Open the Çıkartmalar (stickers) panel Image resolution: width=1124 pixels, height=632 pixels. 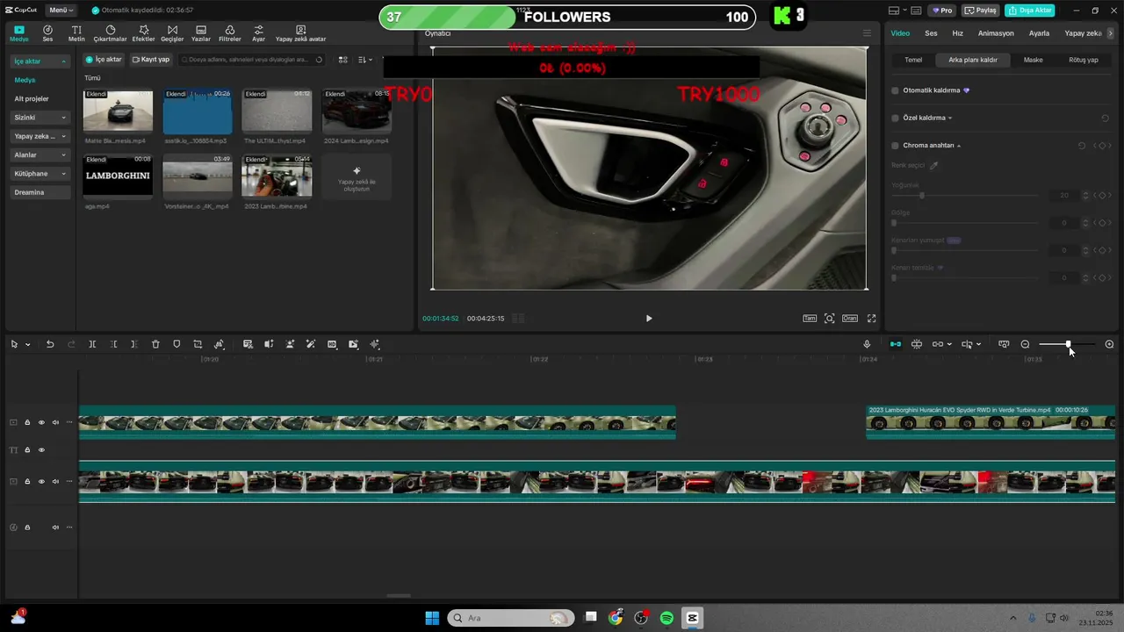click(110, 33)
